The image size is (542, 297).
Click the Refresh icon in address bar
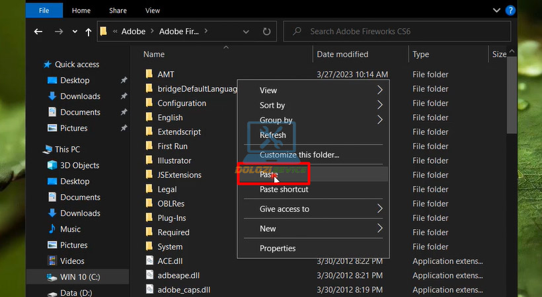point(266,32)
